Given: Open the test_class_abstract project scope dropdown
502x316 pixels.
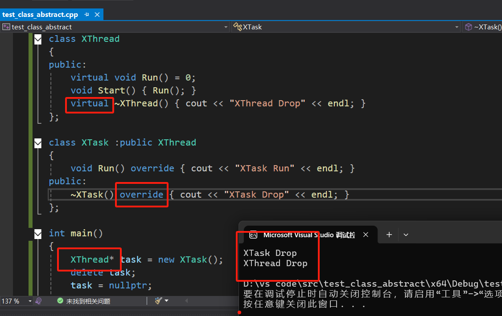Looking at the screenshot, I should [226, 27].
